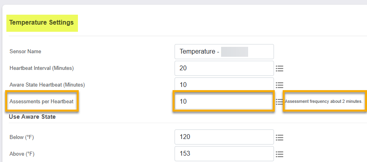Click the list icon beside Heartbeat Interval
367x162 pixels.
pos(280,68)
